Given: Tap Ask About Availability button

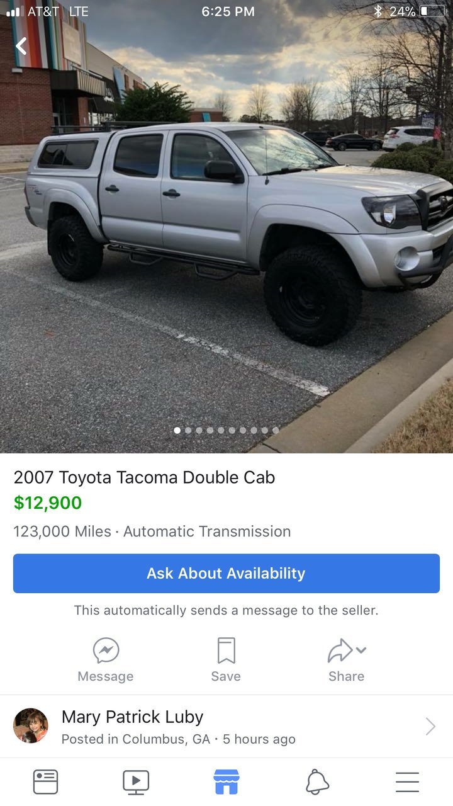Looking at the screenshot, I should (226, 573).
